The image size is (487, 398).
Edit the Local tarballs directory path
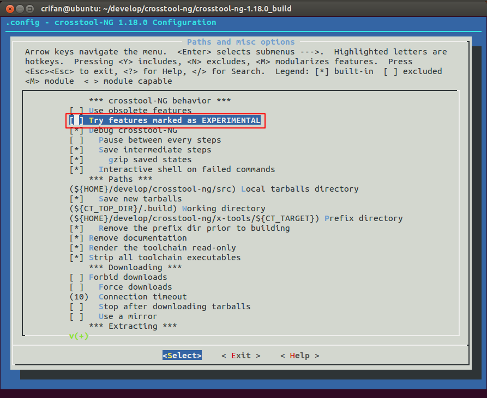point(214,189)
